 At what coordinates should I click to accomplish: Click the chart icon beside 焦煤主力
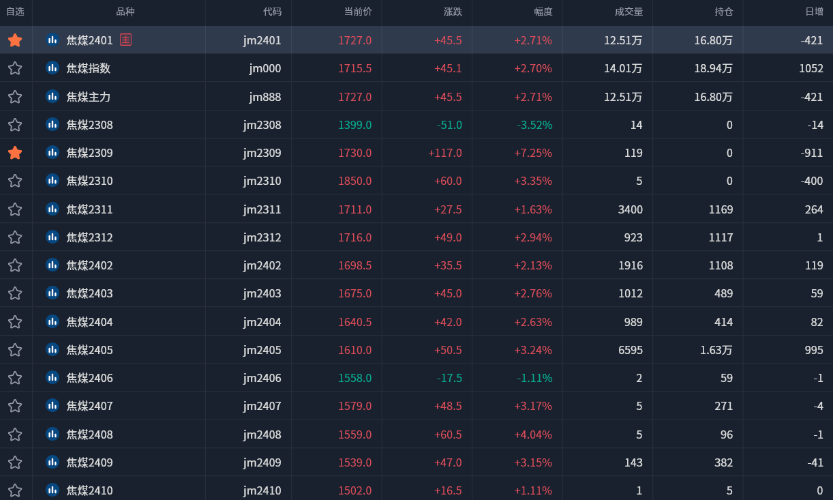(52, 96)
